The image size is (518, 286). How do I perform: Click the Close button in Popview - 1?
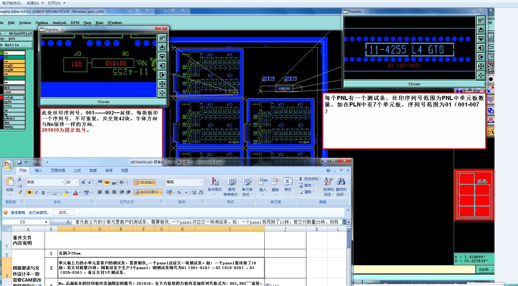tap(414, 84)
